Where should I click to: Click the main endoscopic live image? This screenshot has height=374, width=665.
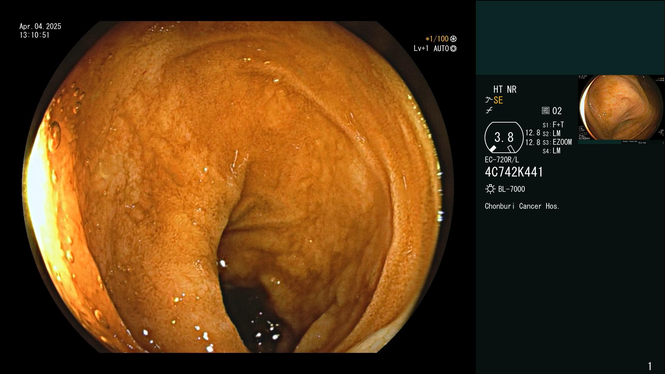[x=238, y=187]
